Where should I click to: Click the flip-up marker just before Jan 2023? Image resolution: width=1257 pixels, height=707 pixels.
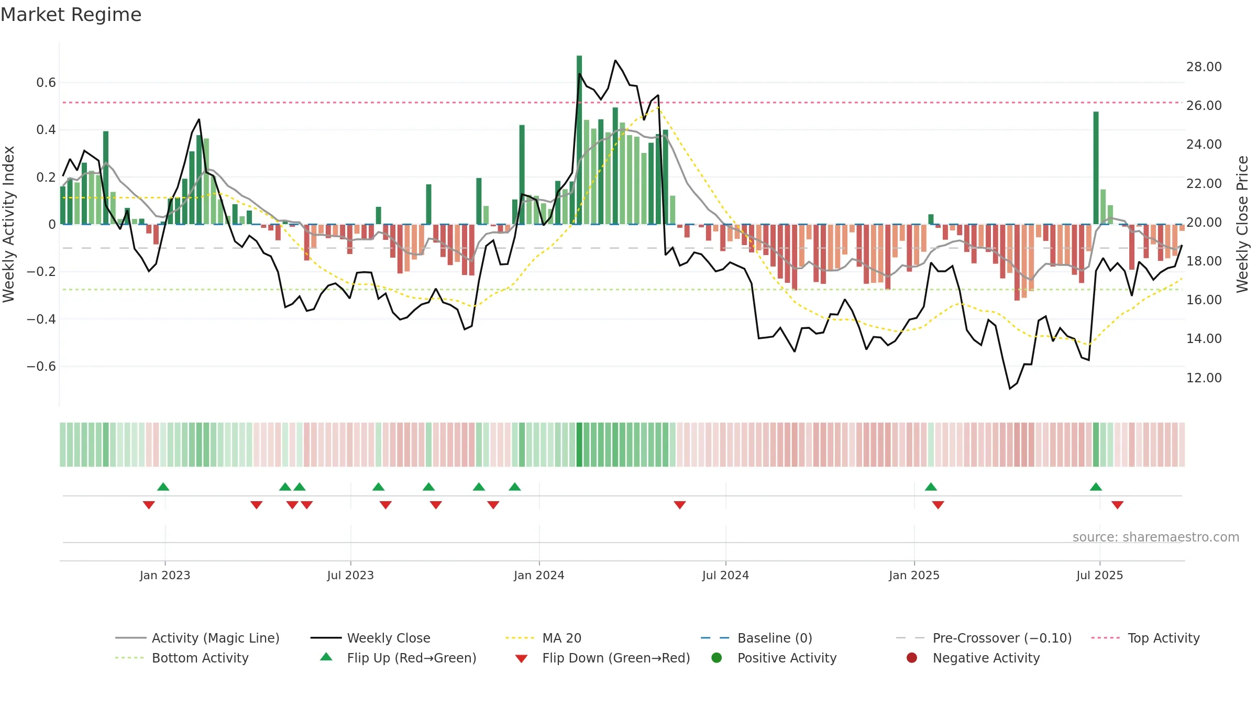(x=163, y=487)
